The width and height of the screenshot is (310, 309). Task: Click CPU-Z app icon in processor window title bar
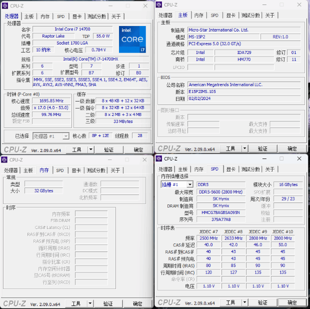pyautogui.click(x=5, y=5)
